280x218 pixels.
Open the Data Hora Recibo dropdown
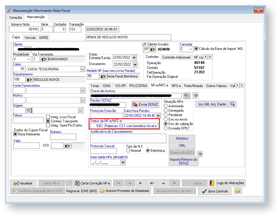158,116
